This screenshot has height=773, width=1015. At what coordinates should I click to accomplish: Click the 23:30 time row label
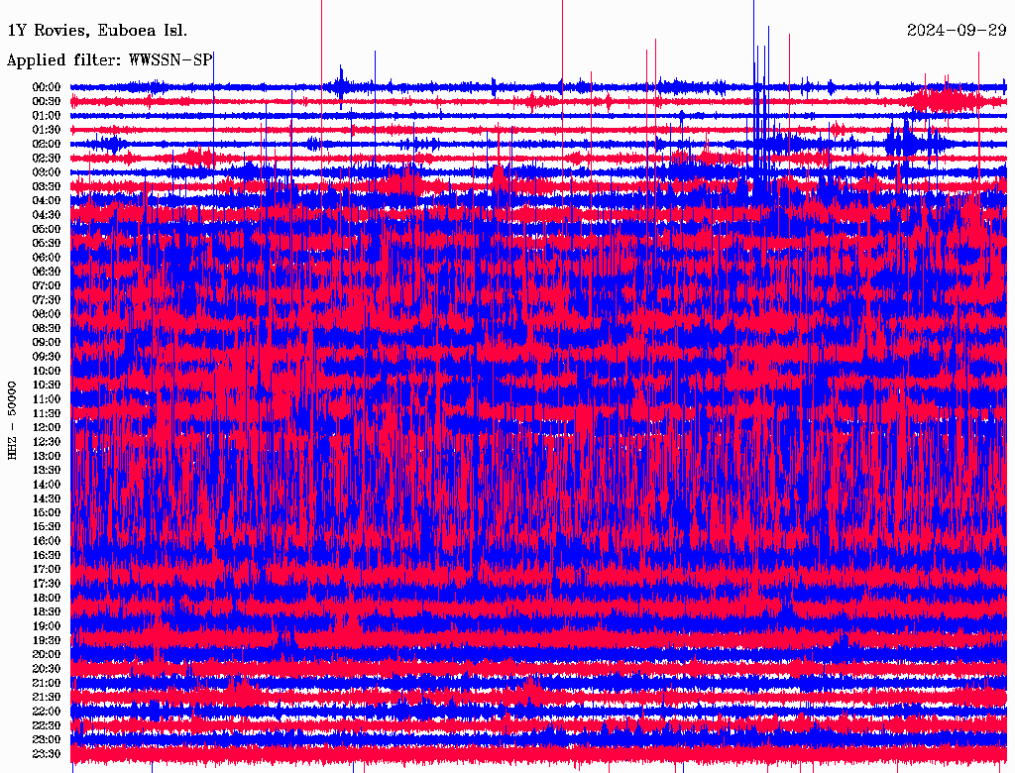click(x=47, y=754)
